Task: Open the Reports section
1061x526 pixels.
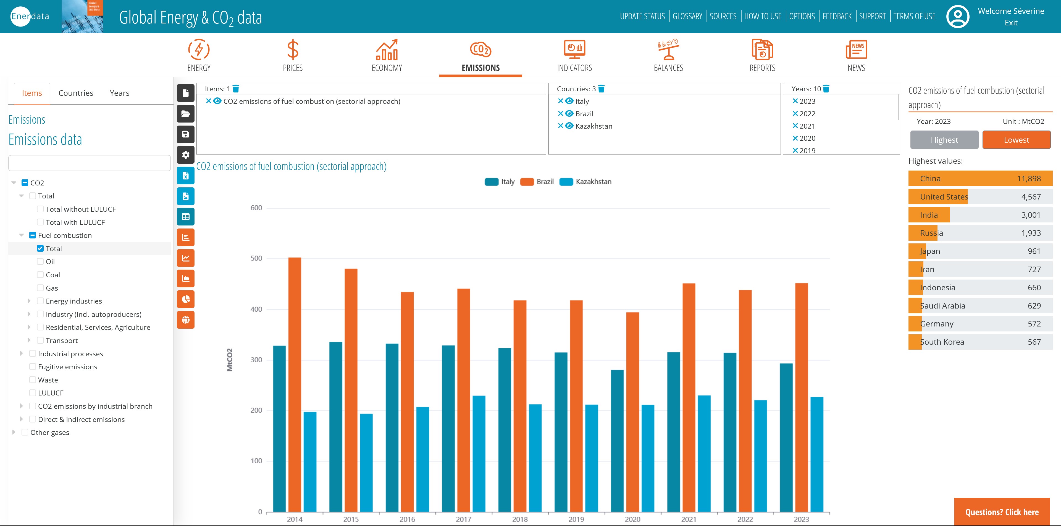Action: (x=762, y=55)
